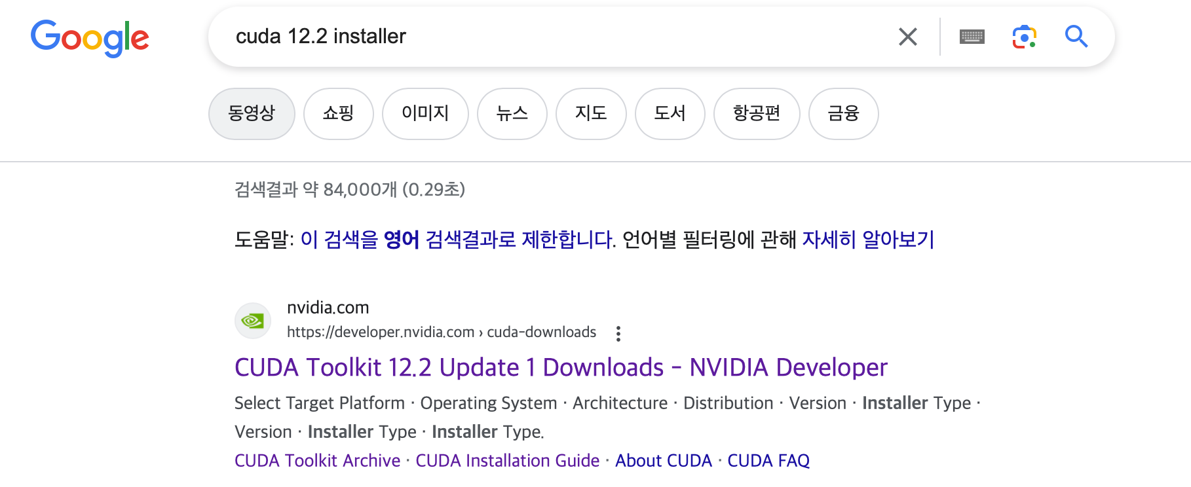Select the 쇼핑 filter tab

click(339, 114)
